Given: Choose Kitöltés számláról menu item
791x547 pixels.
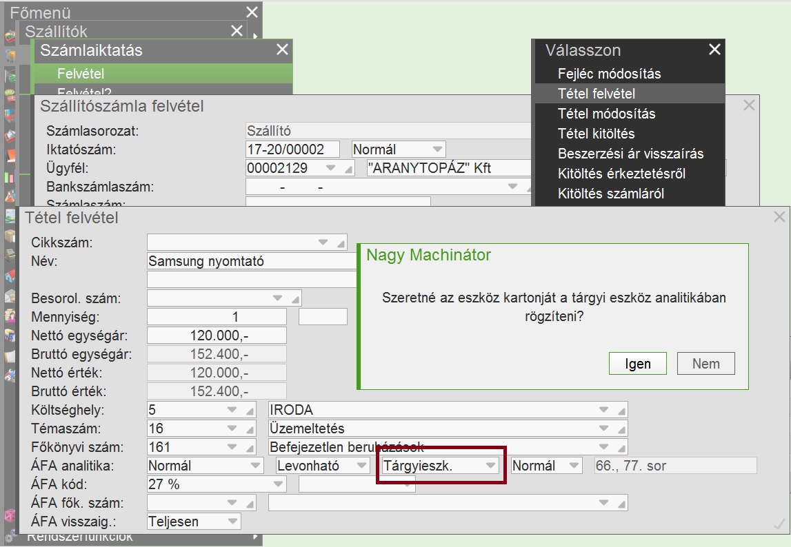Looking at the screenshot, I should [630, 194].
